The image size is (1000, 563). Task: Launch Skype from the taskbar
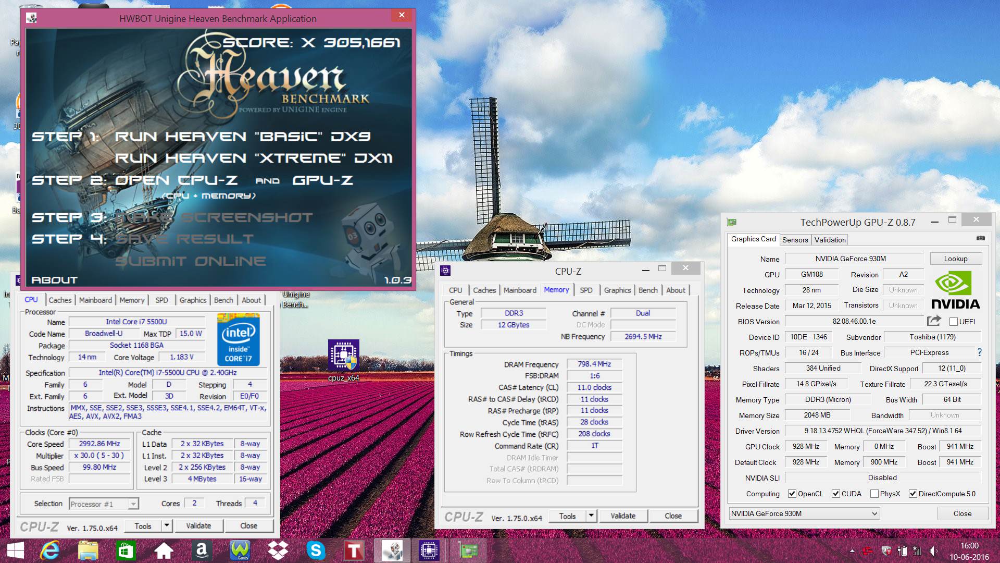point(316,550)
